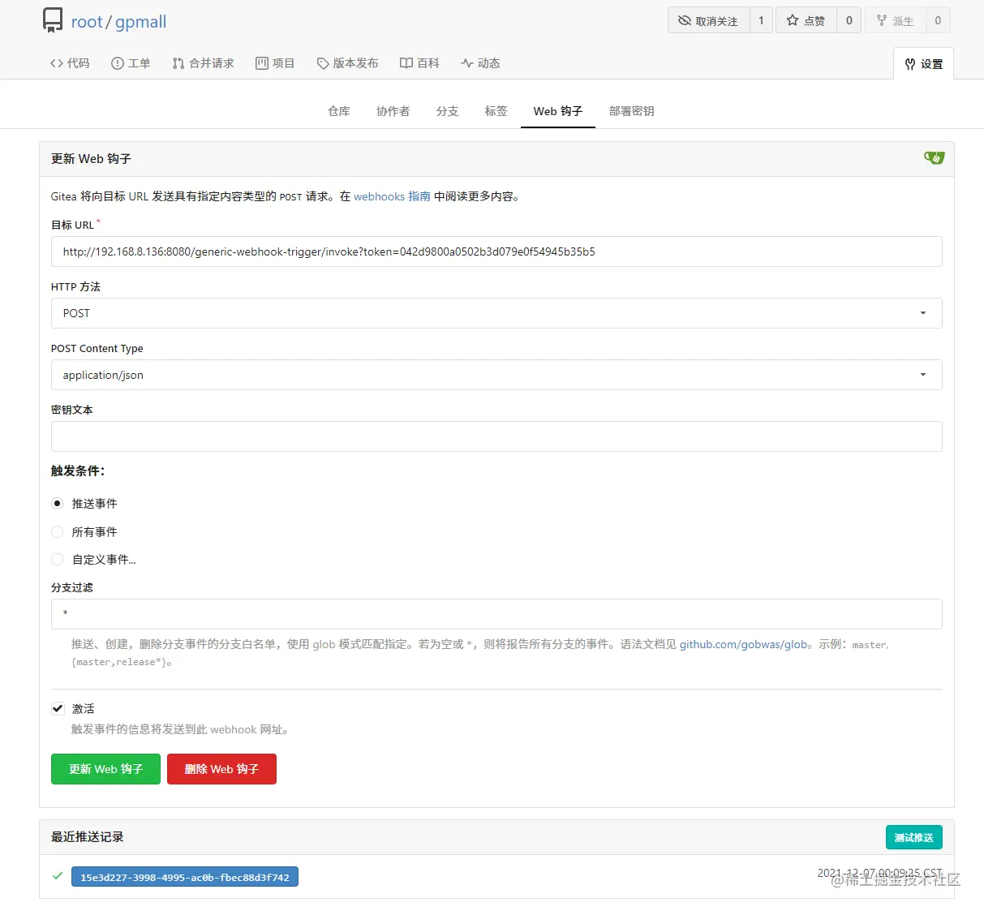984x911 pixels.
Task: Open the gpmall repository link
Action: coord(140,22)
